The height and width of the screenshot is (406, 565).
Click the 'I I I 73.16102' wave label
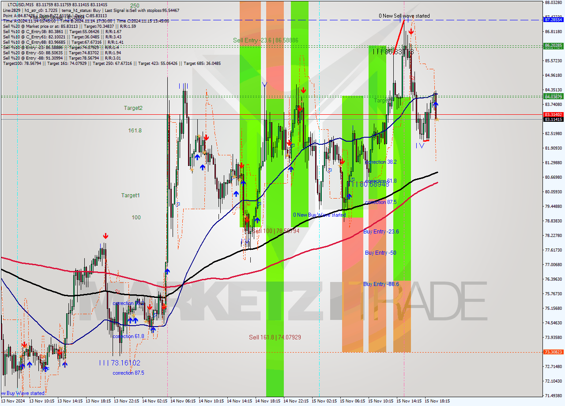coord(120,363)
